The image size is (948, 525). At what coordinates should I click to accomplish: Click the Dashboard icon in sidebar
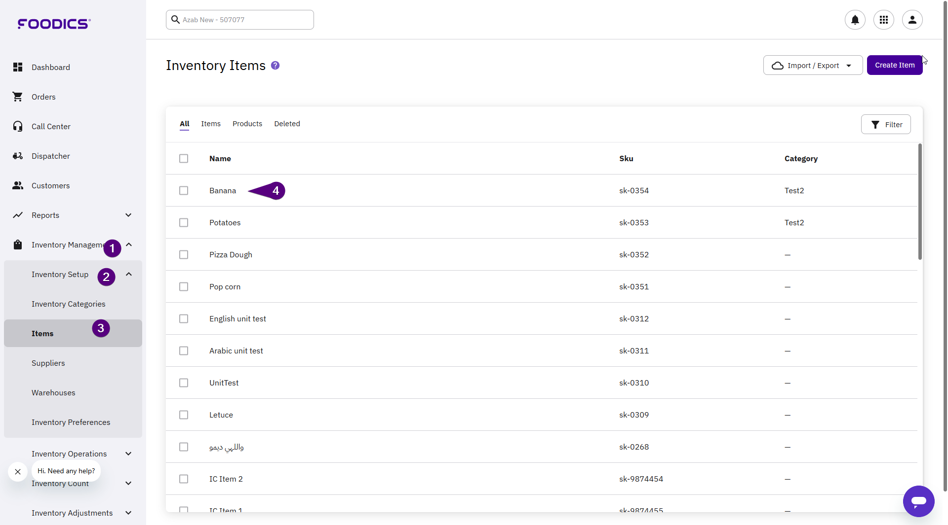coord(18,67)
